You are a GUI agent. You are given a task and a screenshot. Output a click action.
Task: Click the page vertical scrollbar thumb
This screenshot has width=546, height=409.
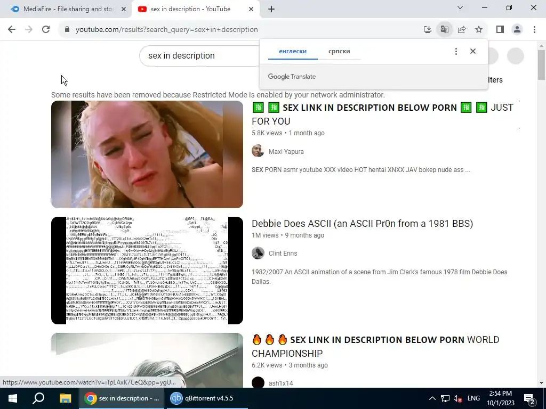(x=541, y=64)
